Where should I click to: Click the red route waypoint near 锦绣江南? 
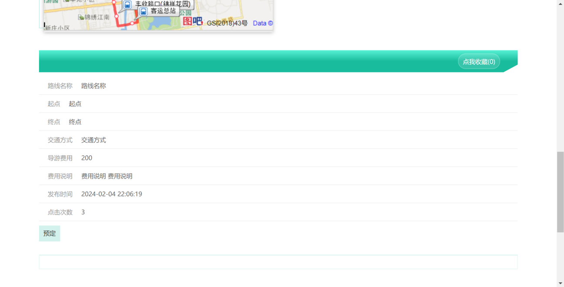(x=116, y=16)
